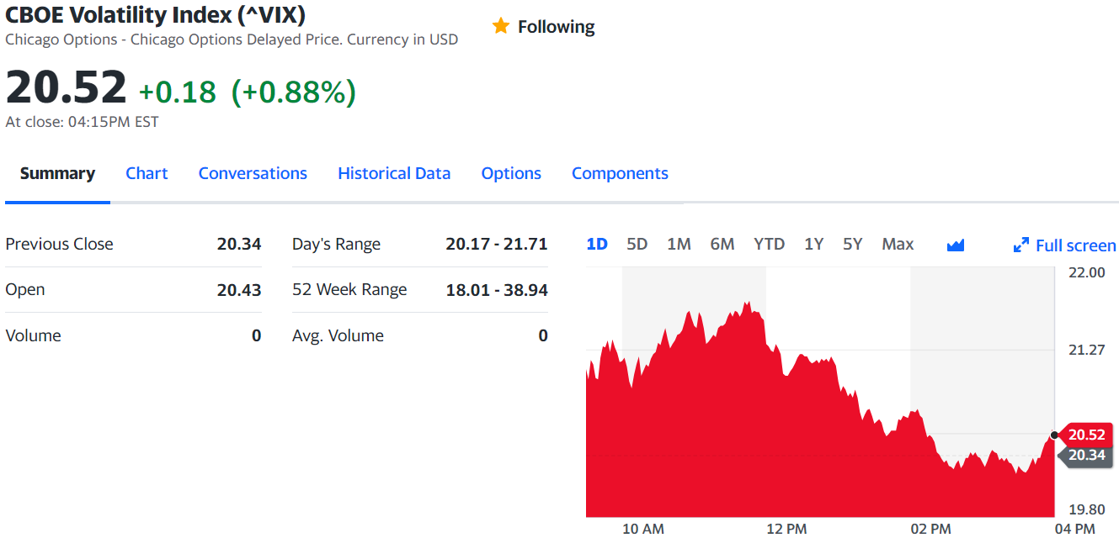The width and height of the screenshot is (1119, 538).
Task: Select the 1D chart range
Action: pyautogui.click(x=597, y=244)
